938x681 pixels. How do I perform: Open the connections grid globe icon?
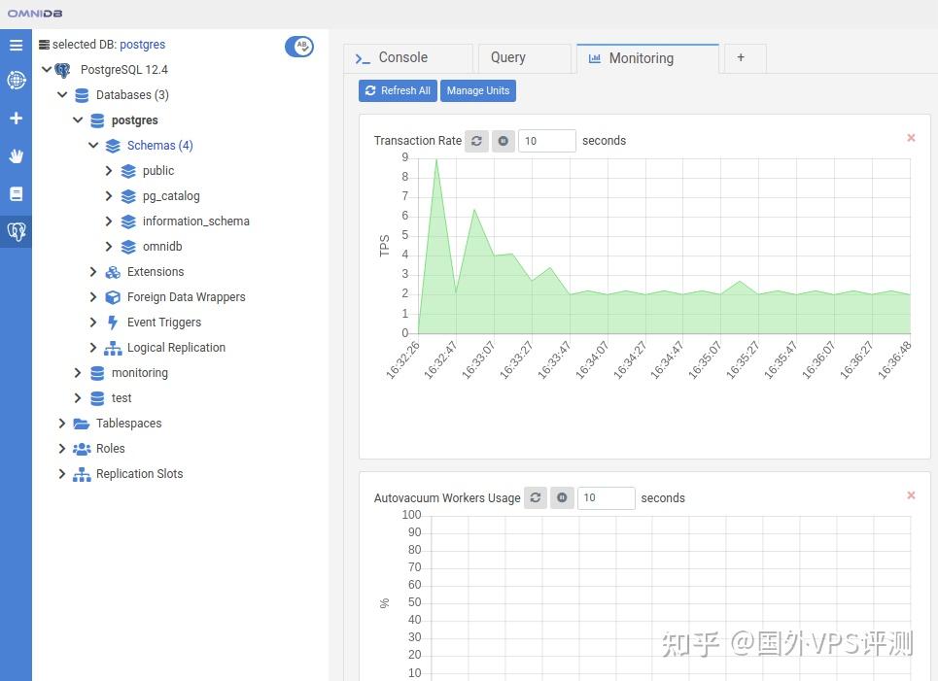pyautogui.click(x=16, y=80)
